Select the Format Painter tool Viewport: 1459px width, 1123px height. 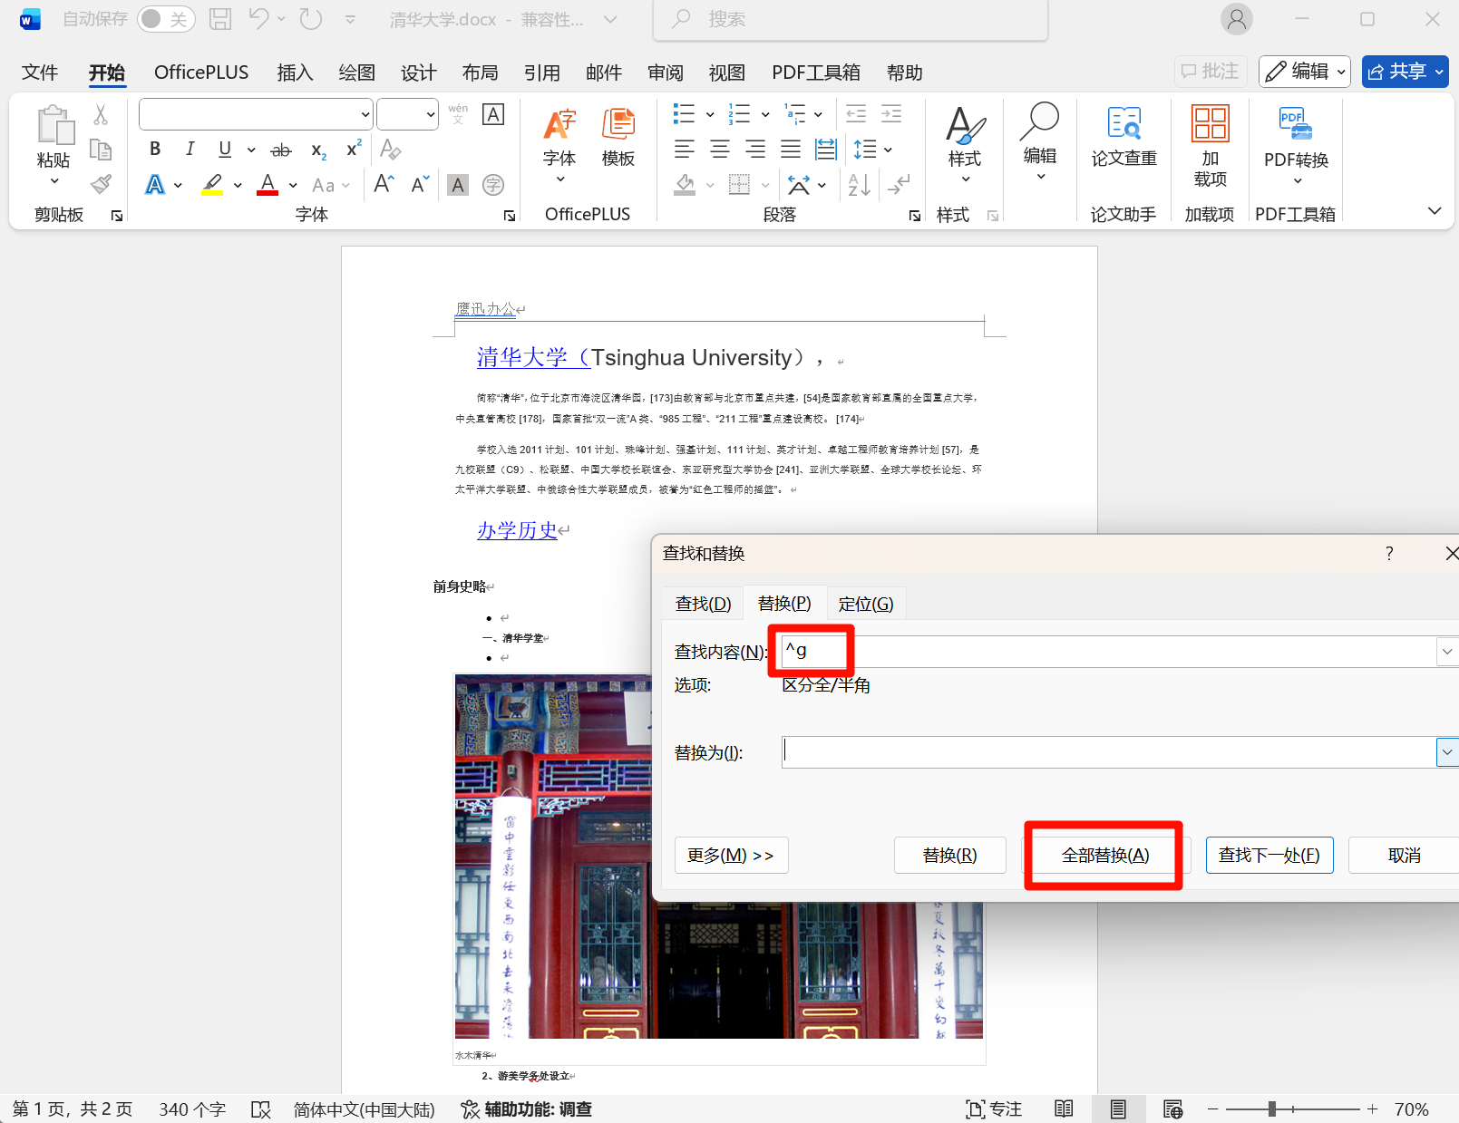pyautogui.click(x=101, y=184)
